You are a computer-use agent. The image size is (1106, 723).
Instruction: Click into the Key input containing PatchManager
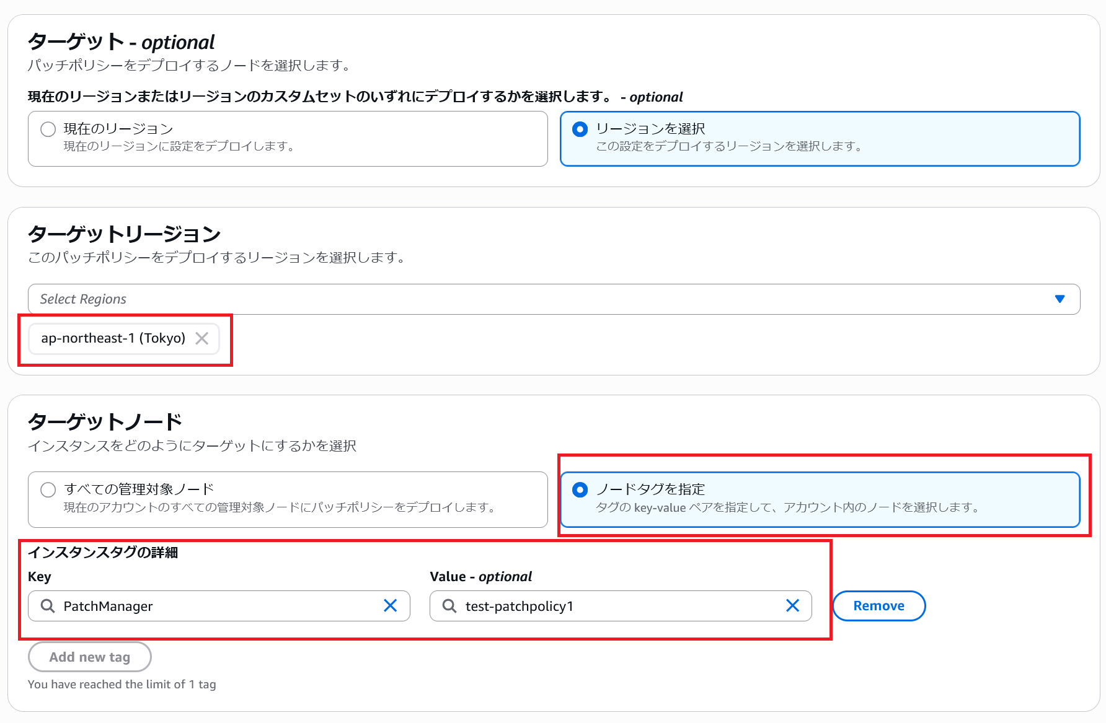tap(217, 606)
